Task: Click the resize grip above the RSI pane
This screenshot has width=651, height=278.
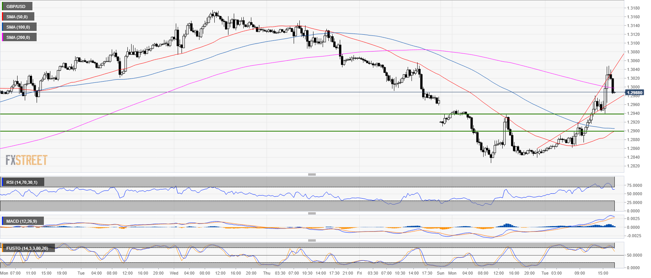Action: [312, 174]
